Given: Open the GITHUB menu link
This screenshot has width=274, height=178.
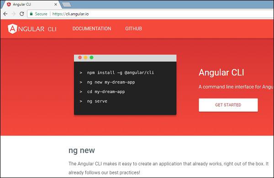Looking at the screenshot, I should [133, 28].
